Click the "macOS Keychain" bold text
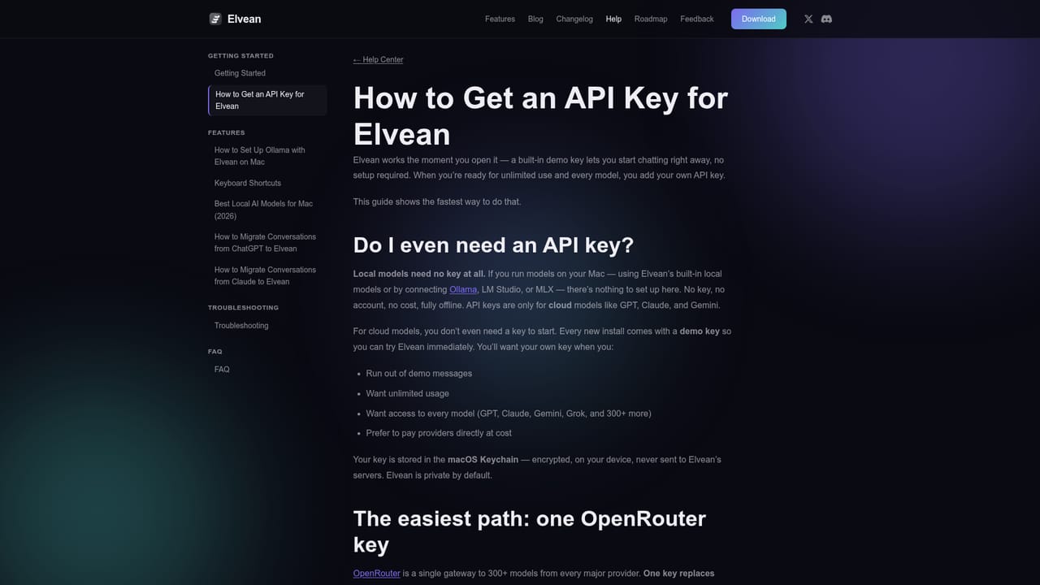 point(483,460)
